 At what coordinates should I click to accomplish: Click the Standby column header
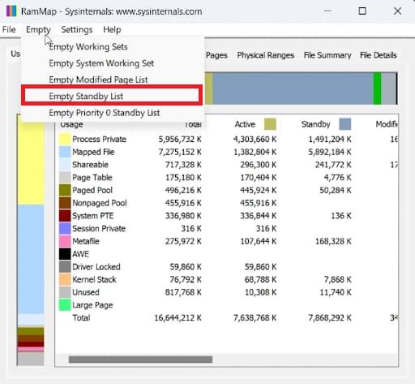point(315,124)
